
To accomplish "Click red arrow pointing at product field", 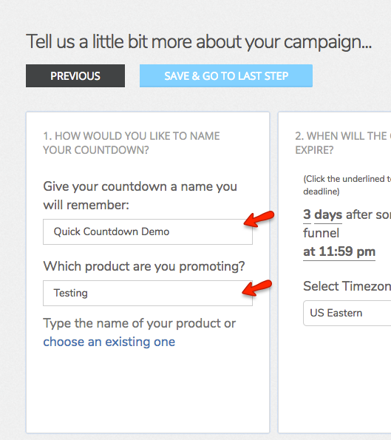I will (257, 288).
